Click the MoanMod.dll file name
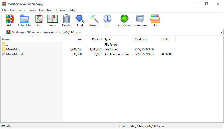The image size is (224, 129). (x=15, y=54)
